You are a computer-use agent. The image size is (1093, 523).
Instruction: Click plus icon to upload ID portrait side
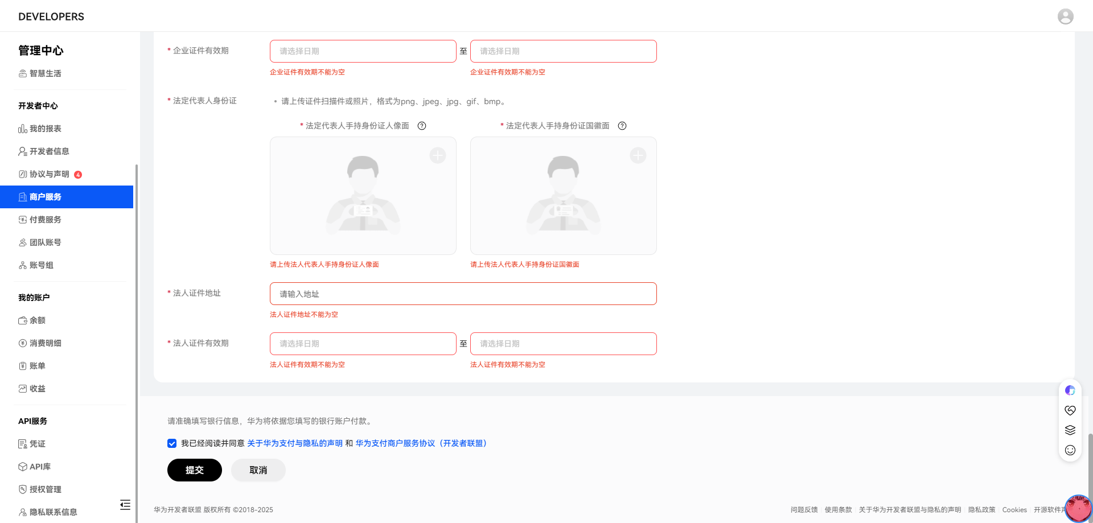[x=438, y=155]
